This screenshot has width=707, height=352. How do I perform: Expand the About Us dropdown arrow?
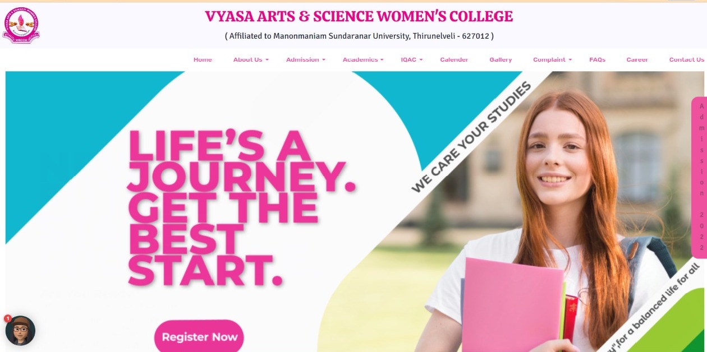267,60
